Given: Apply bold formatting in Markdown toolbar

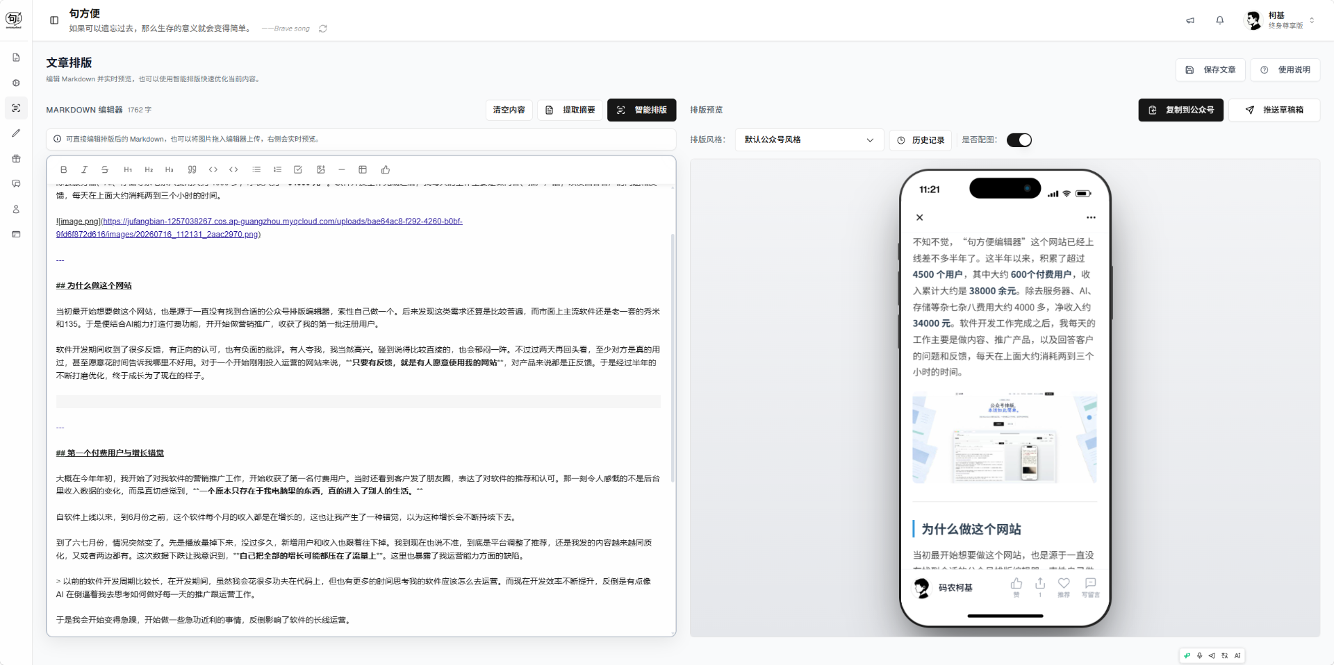Looking at the screenshot, I should [63, 169].
